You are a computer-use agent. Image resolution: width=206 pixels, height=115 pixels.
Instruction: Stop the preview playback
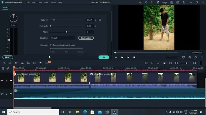tap(134, 57)
